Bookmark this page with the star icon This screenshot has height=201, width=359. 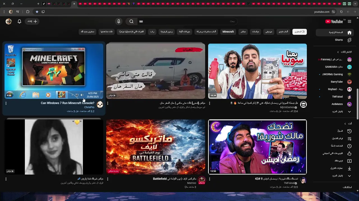coord(37,12)
